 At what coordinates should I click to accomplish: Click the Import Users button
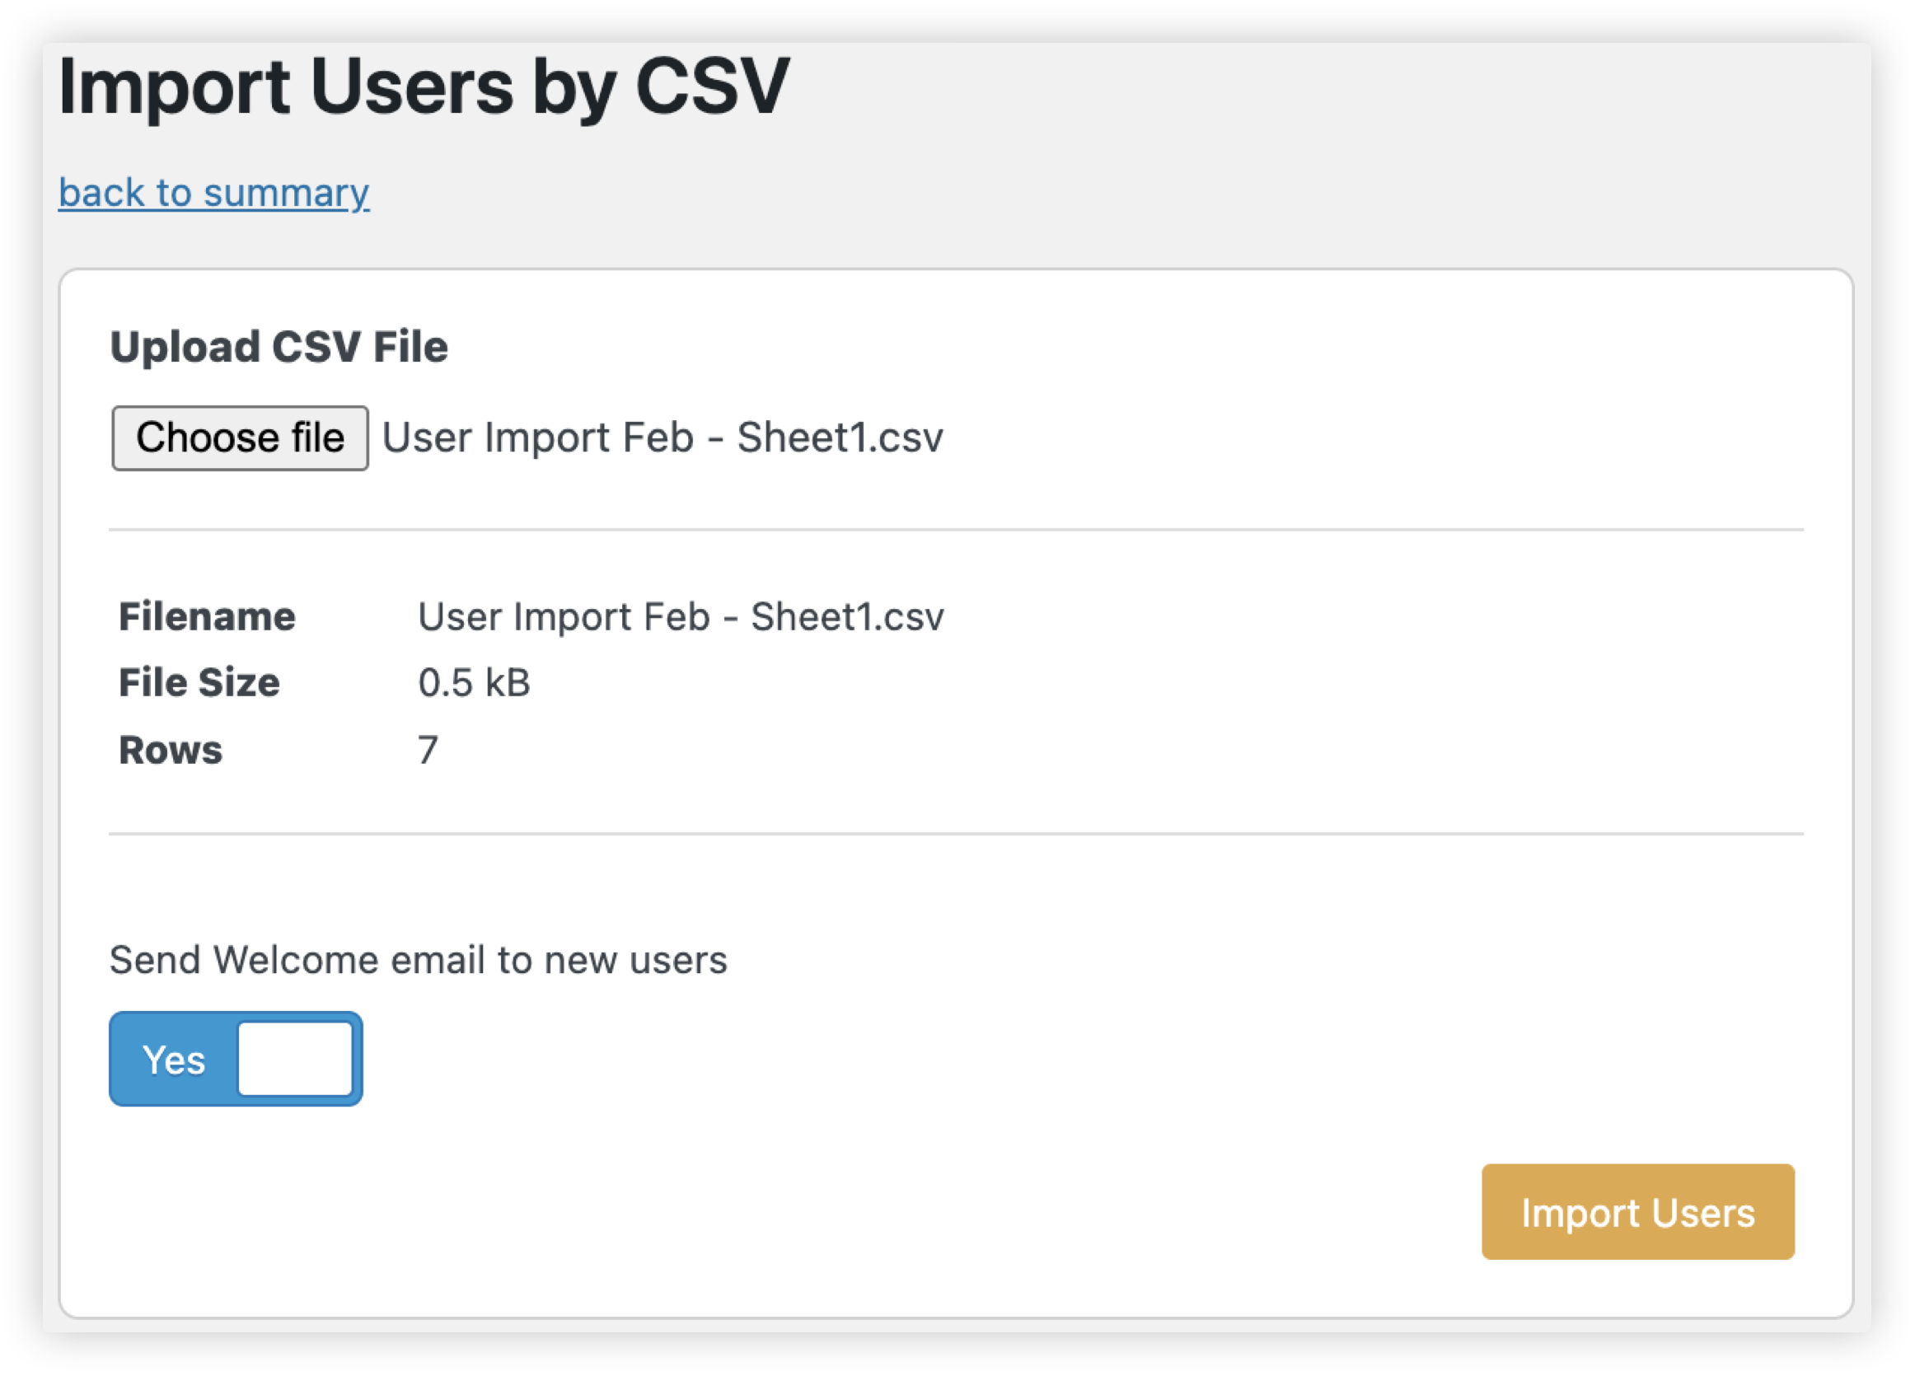point(1637,1212)
